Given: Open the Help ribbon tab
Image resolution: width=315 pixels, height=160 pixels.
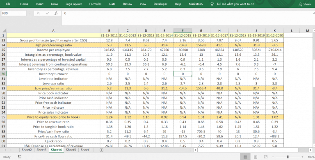Looking at the screenshot, I should click(x=178, y=4).
